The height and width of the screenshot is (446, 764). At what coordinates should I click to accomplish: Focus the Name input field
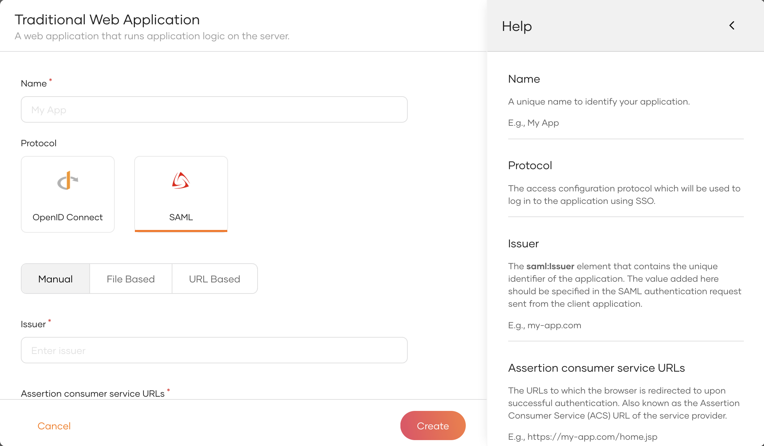pos(214,109)
